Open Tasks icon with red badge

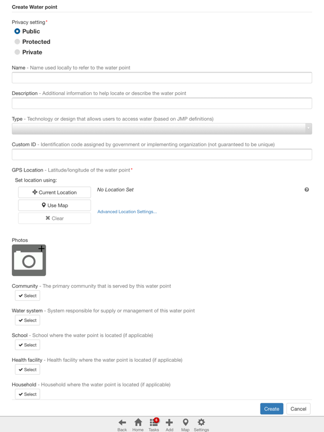coord(154,422)
